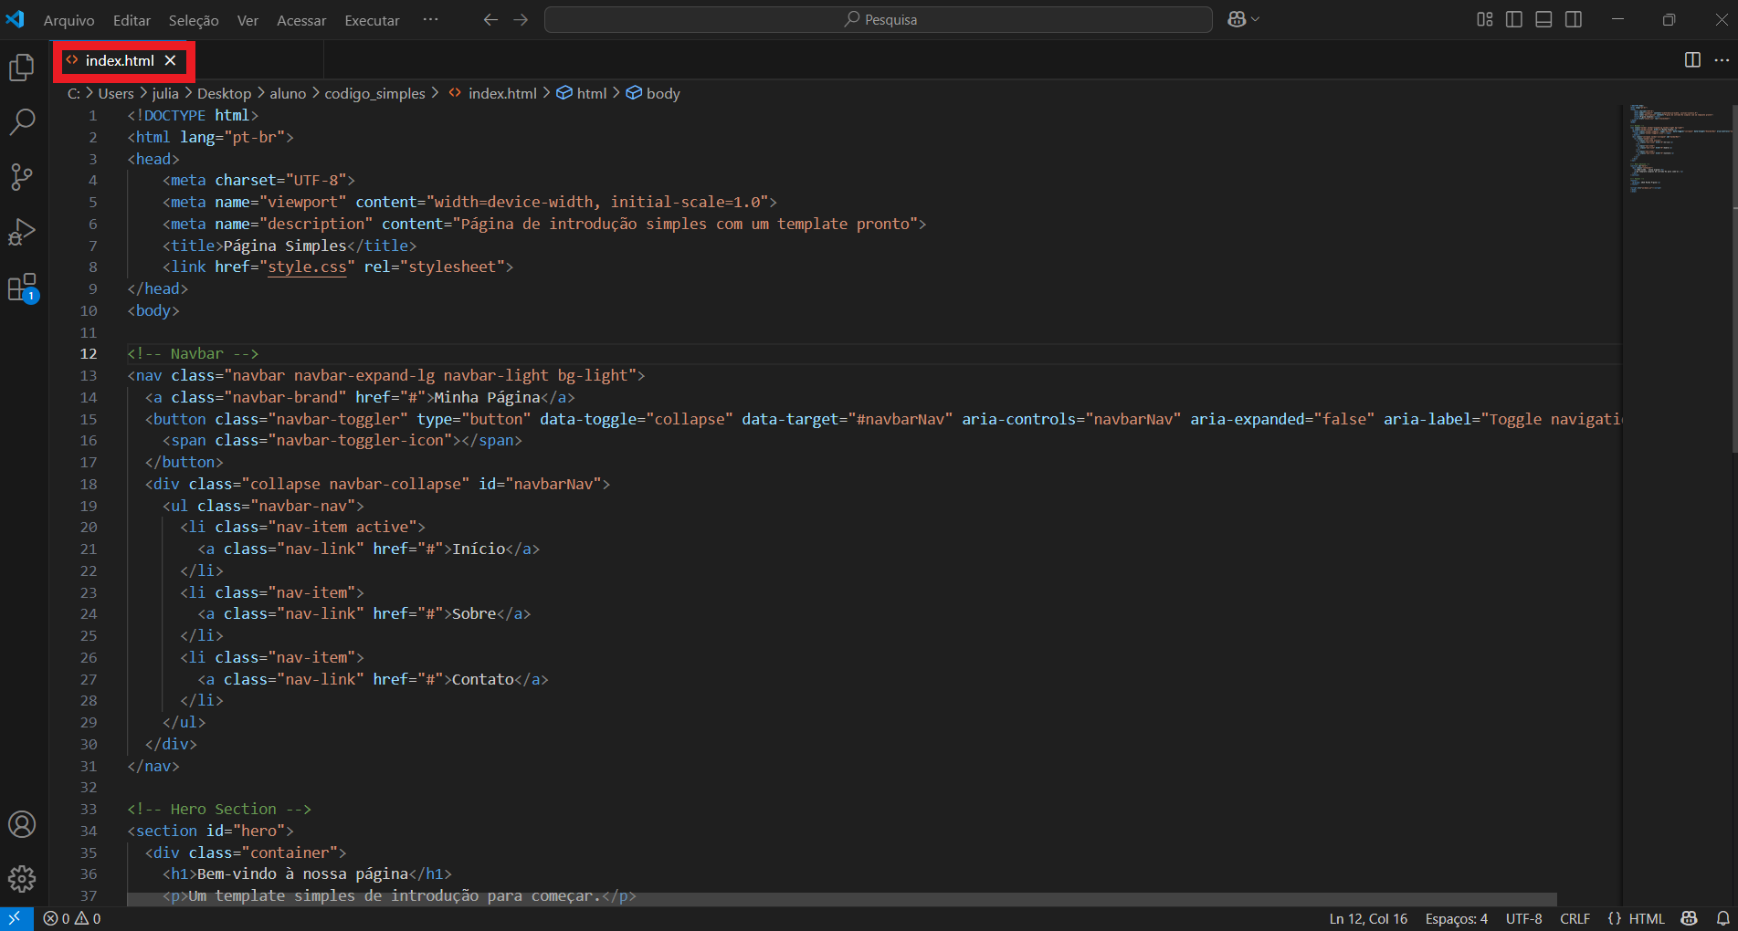Open the Extensions view
Image resolution: width=1738 pixels, height=931 pixels.
click(x=22, y=288)
